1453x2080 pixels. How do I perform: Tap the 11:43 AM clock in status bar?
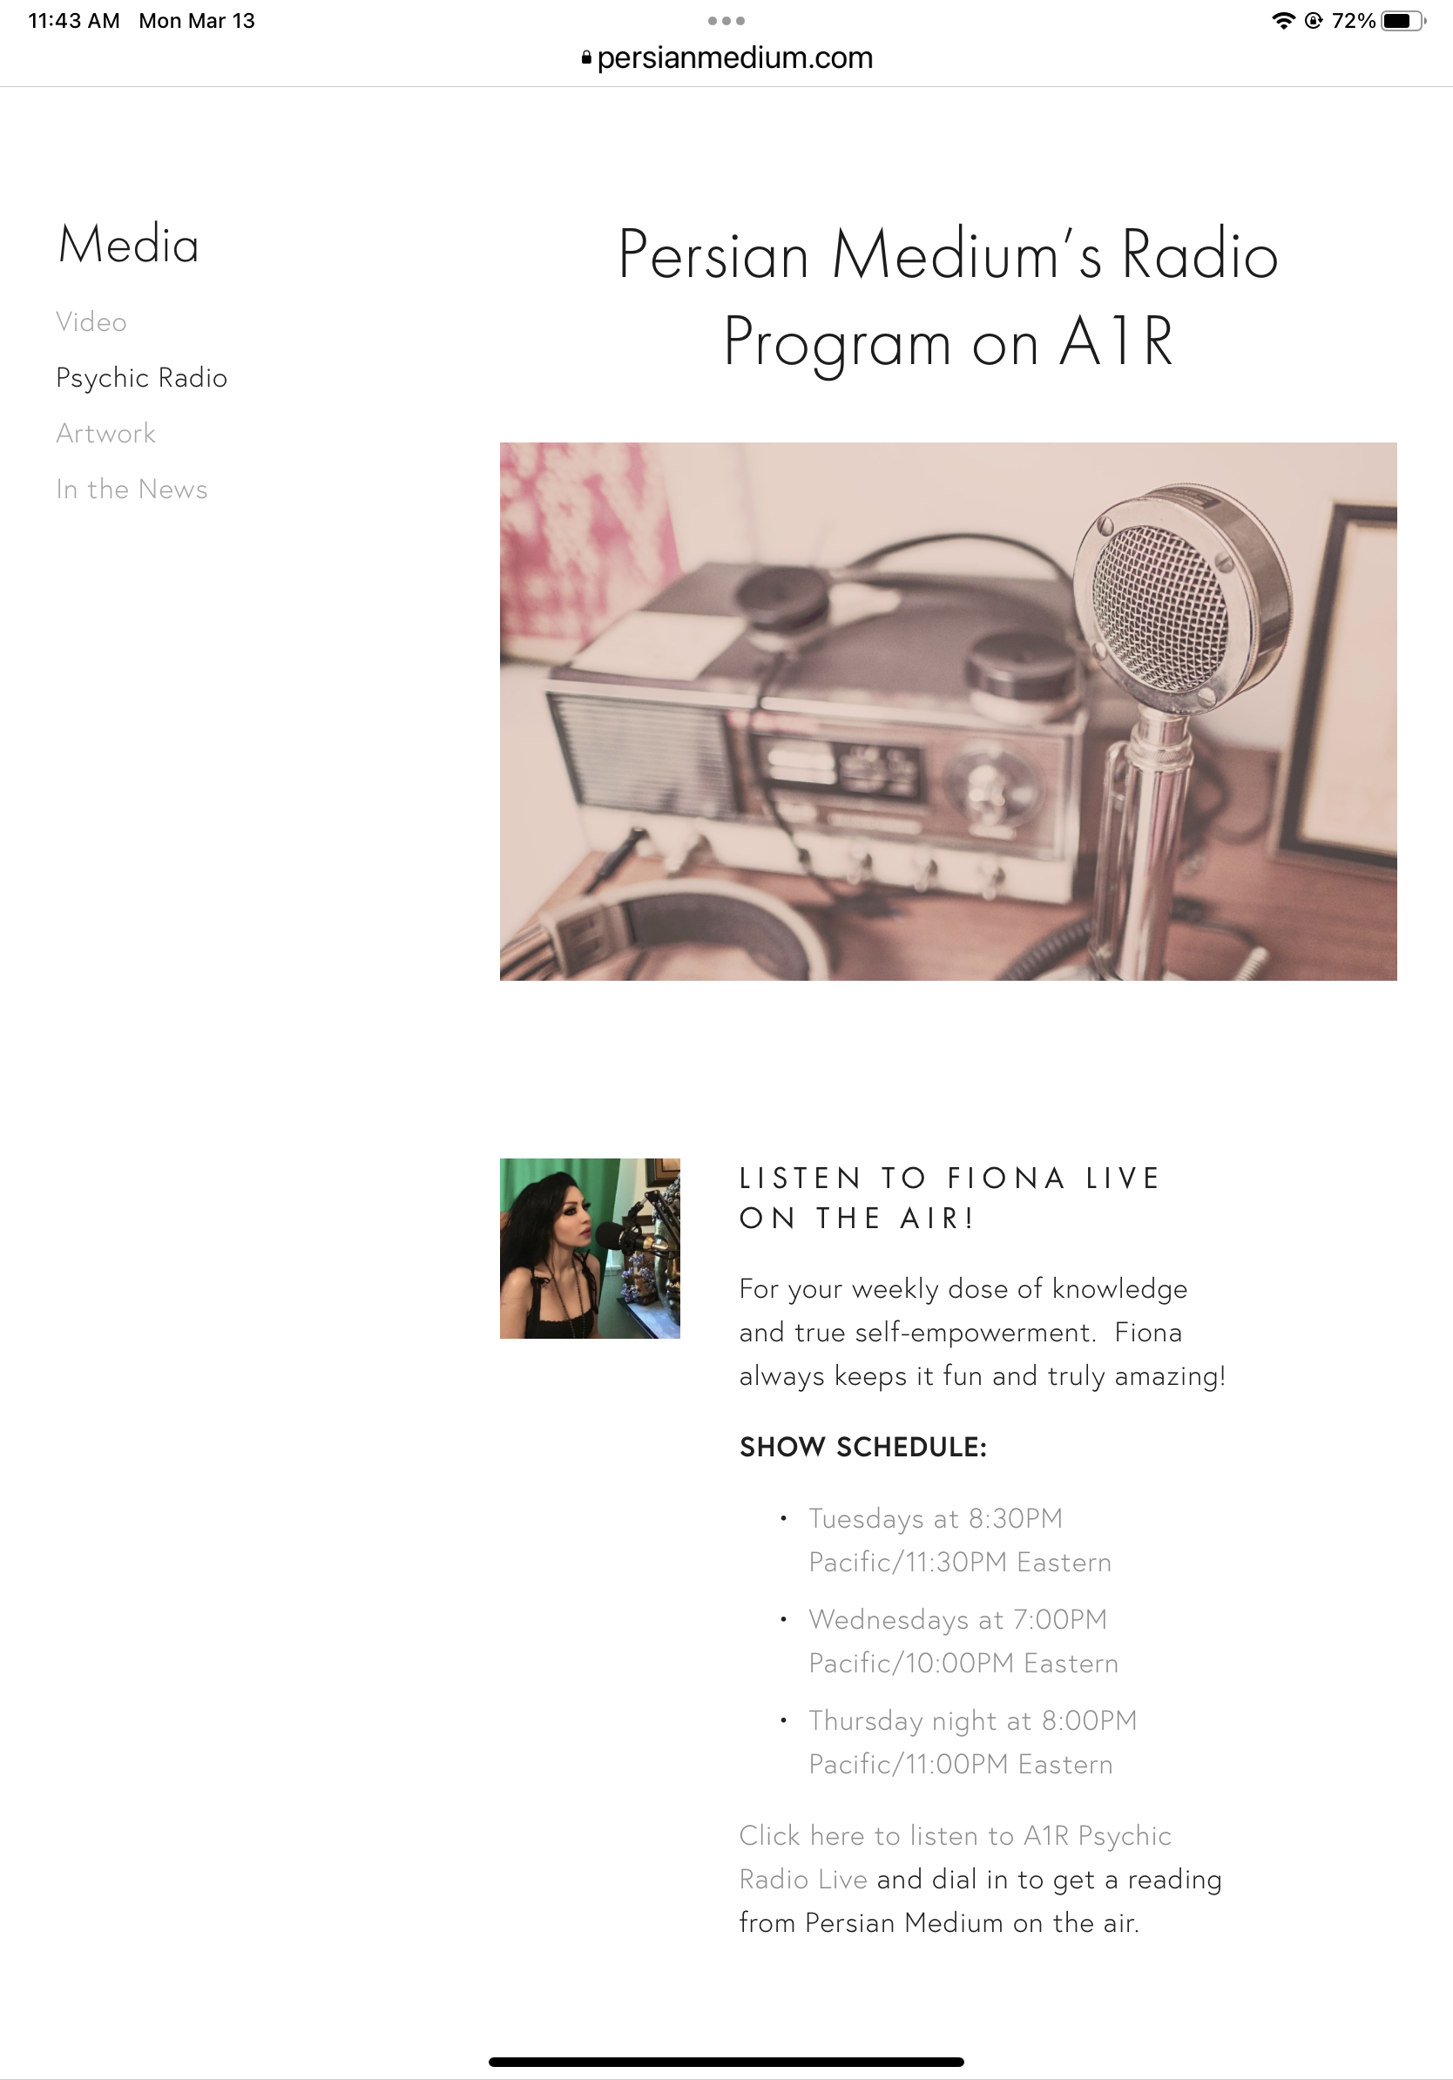(73, 21)
